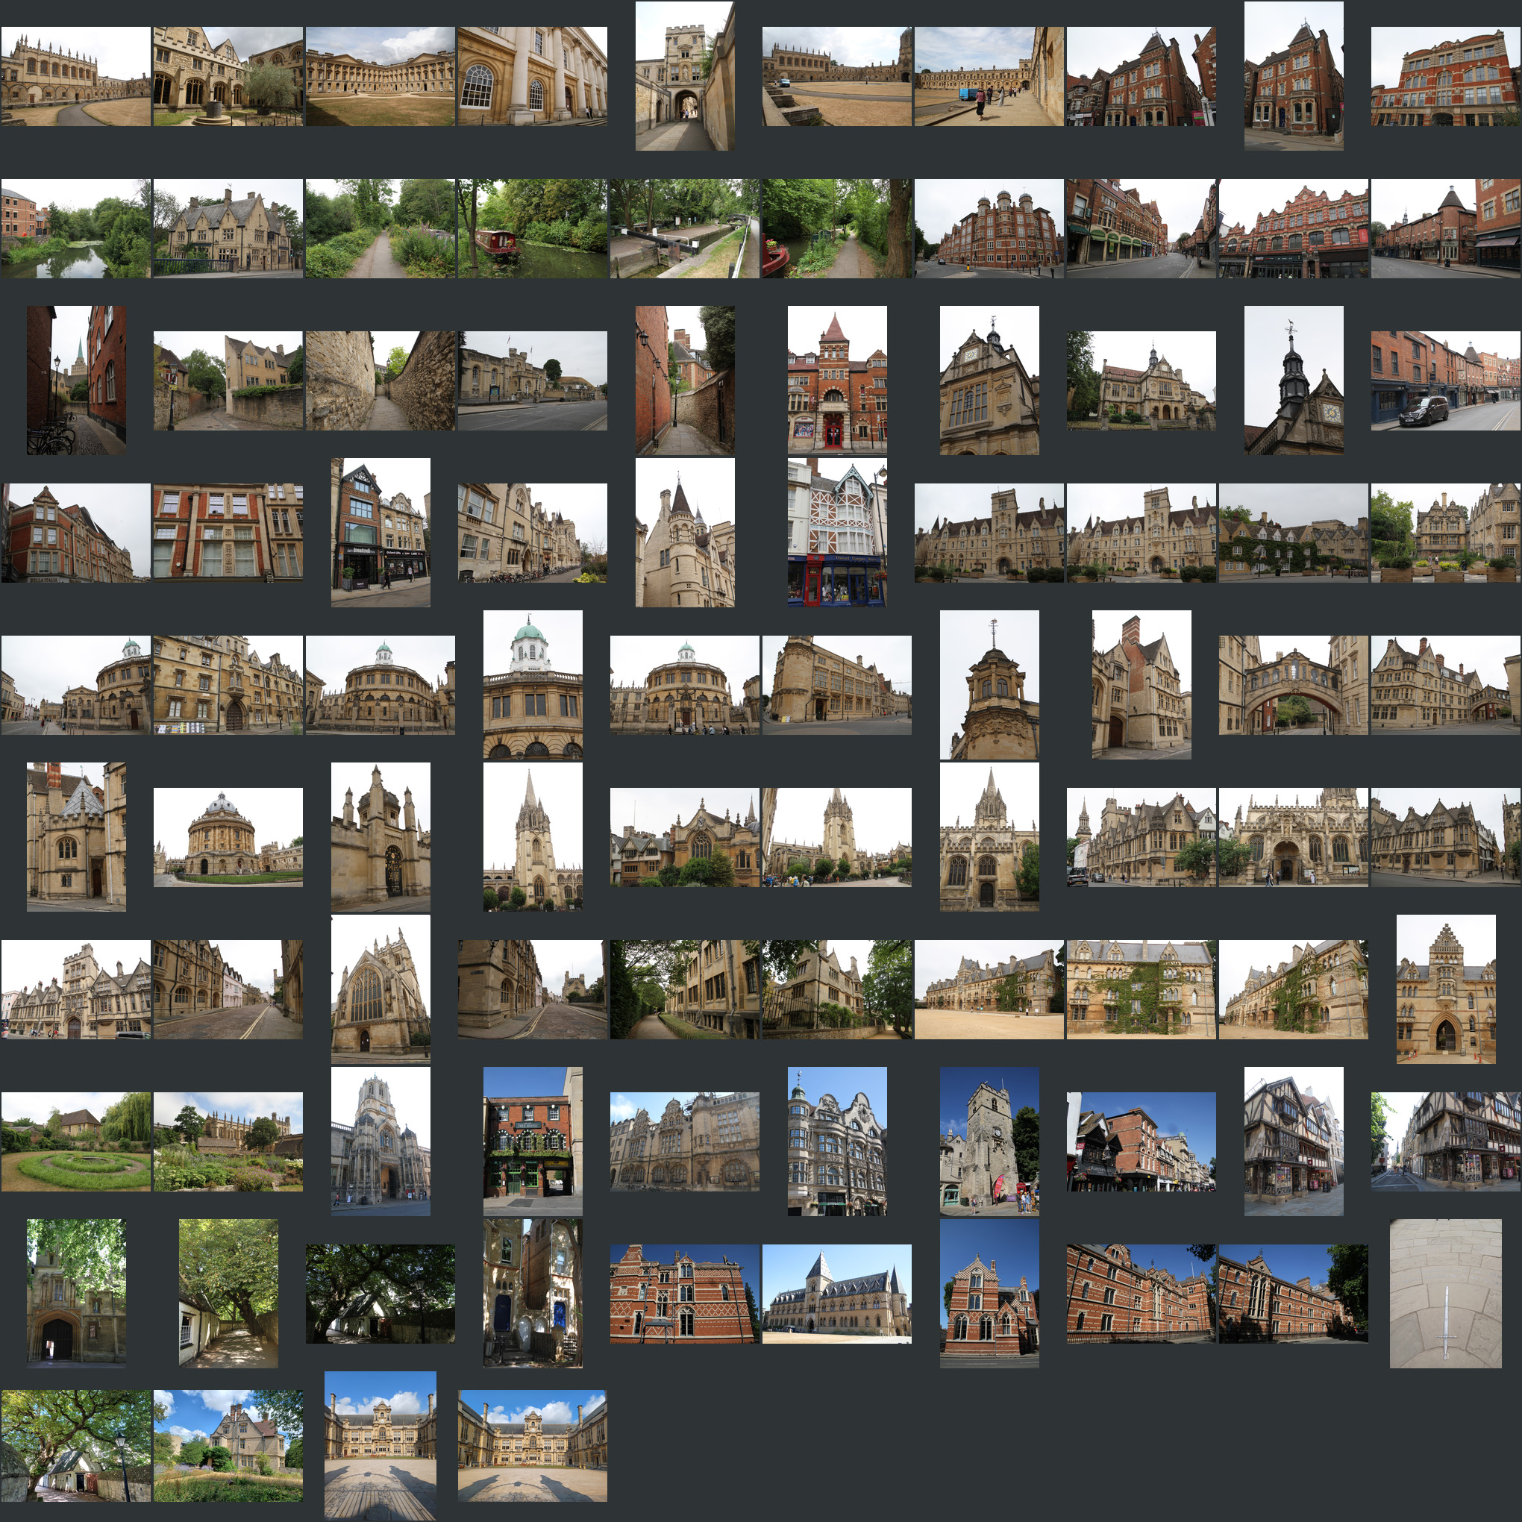Viewport: 1522px width, 1522px height.
Task: Select the footpath between green bushes photo
Action: [380, 228]
